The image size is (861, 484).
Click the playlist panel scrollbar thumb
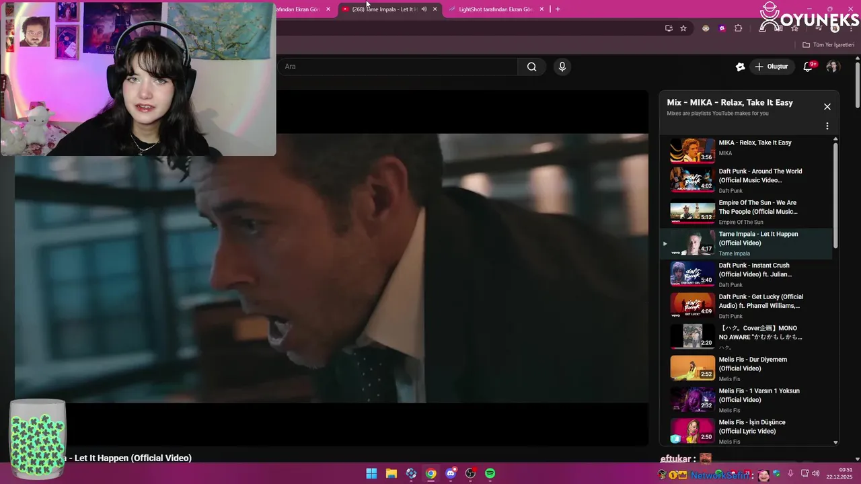tap(836, 195)
